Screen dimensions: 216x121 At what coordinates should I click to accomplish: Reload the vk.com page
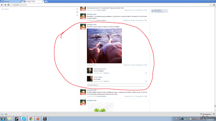(8, 5)
